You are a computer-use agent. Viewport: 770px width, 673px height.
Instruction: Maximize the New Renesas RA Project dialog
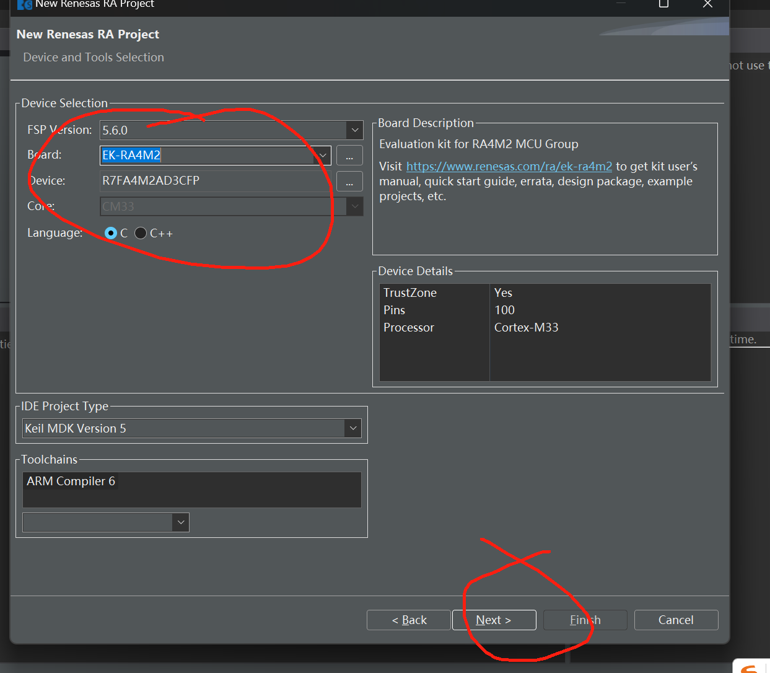coord(663,4)
